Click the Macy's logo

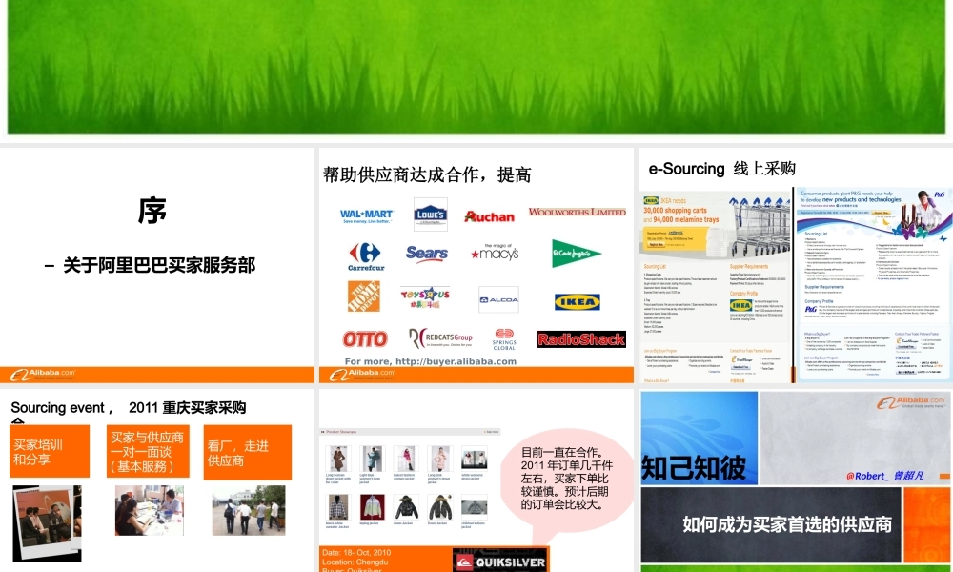click(x=496, y=253)
